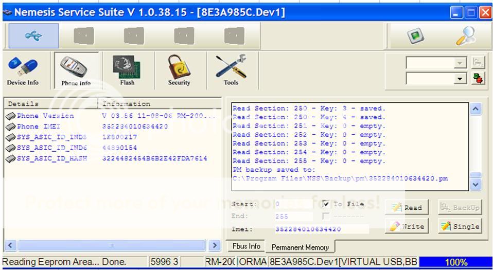493x270 pixels.
Task: Click status bar entry '5996 3'
Action: coord(164,262)
